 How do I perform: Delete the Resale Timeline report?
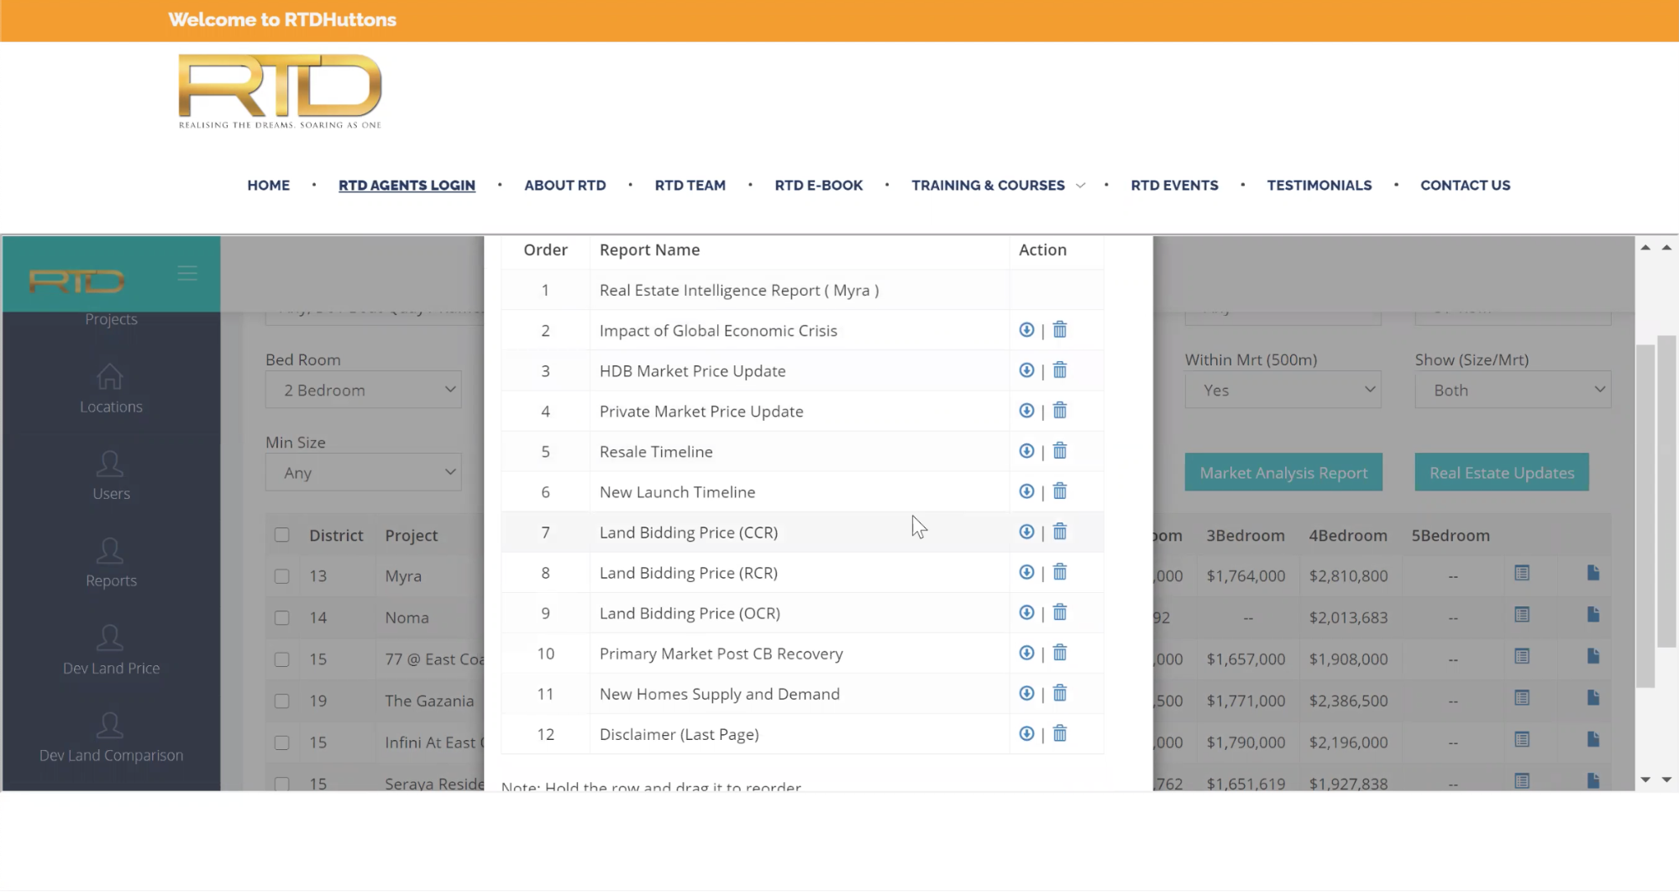(x=1060, y=451)
